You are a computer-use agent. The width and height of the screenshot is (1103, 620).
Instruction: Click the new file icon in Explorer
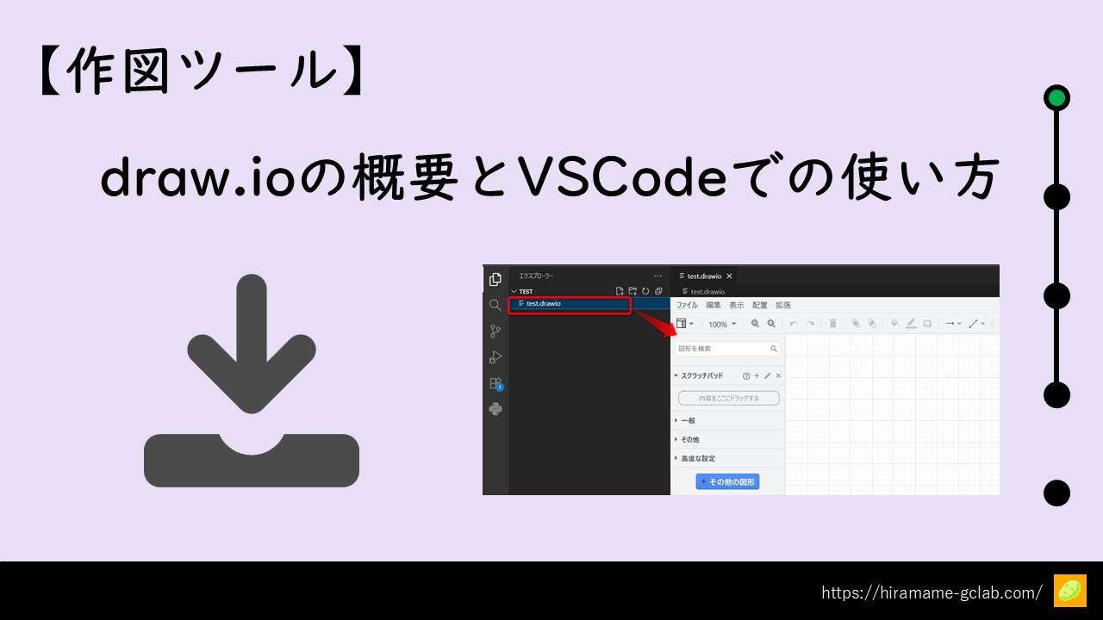click(x=619, y=291)
